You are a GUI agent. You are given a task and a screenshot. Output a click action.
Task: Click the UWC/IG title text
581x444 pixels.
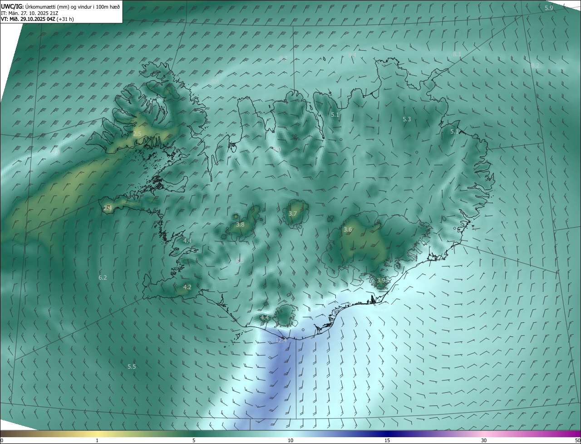pyautogui.click(x=12, y=6)
